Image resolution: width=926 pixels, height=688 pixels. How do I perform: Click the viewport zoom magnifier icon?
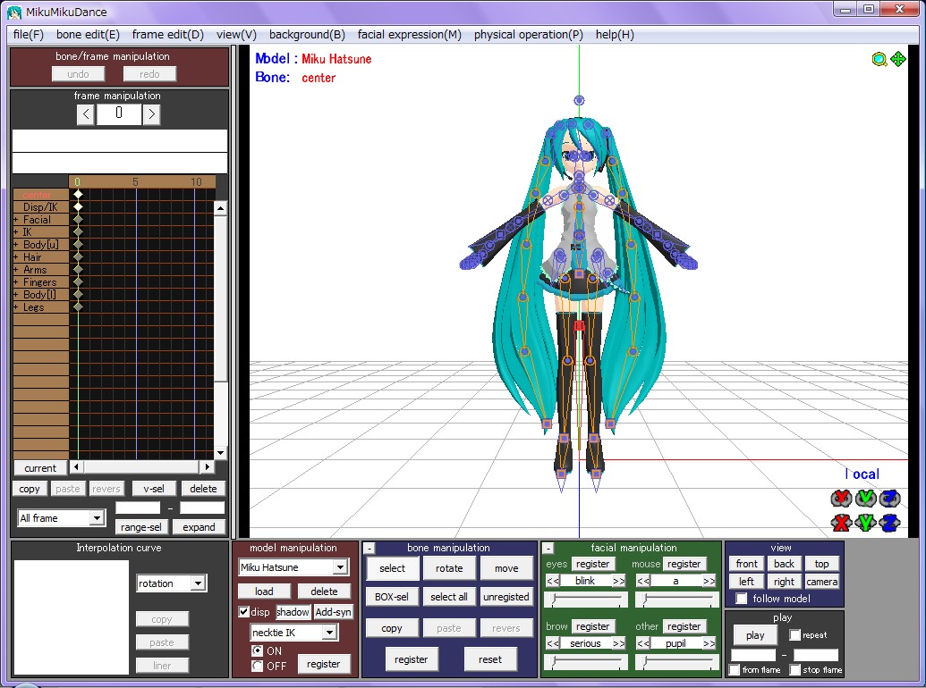879,59
